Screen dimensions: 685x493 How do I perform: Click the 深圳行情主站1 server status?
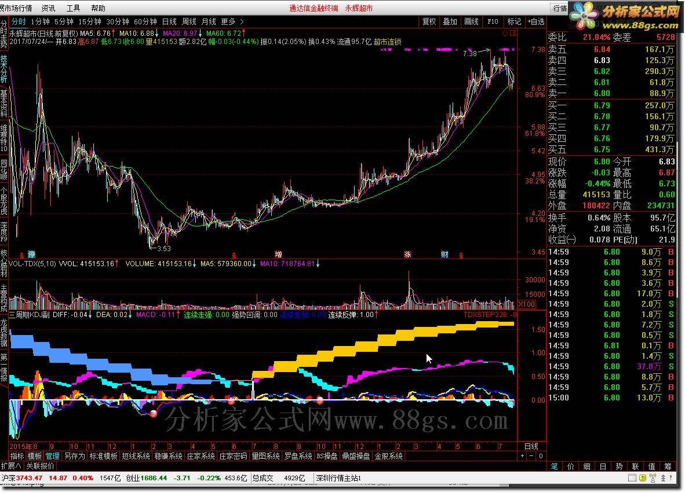(339, 478)
